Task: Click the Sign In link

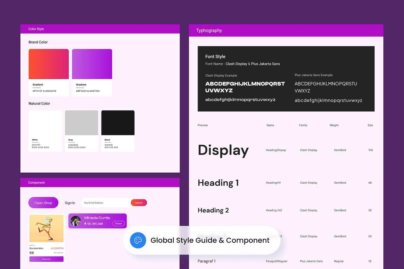Action: click(x=70, y=203)
